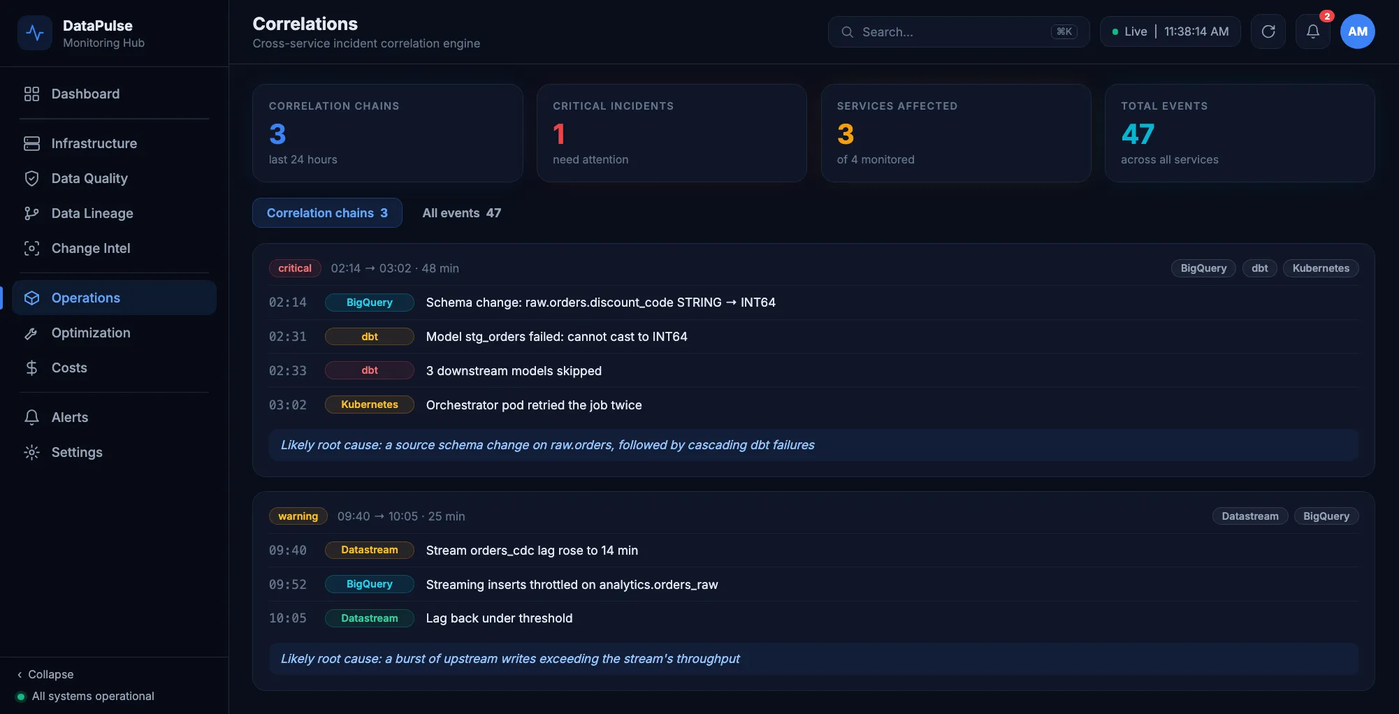Refresh the correlations data
This screenshot has width=1399, height=714.
1268,31
